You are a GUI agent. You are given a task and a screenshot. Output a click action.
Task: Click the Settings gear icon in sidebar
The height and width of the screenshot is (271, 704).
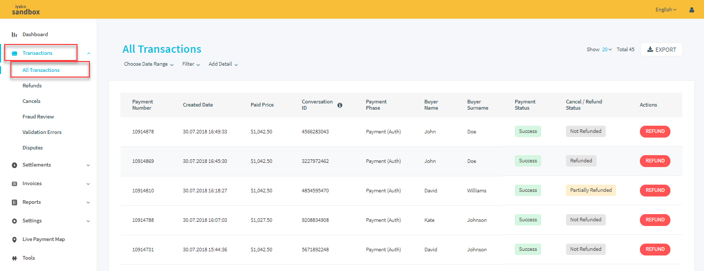14,221
